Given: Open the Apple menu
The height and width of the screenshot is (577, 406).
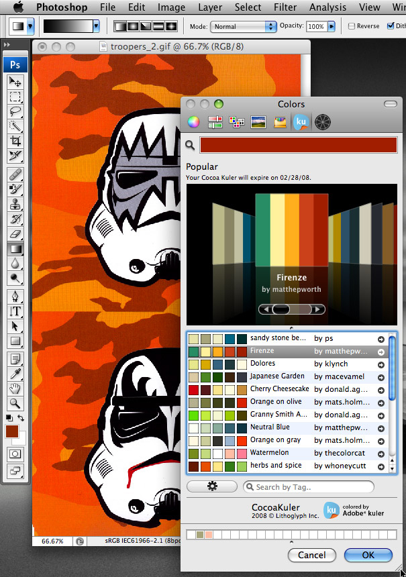Looking at the screenshot, I should pos(18,7).
